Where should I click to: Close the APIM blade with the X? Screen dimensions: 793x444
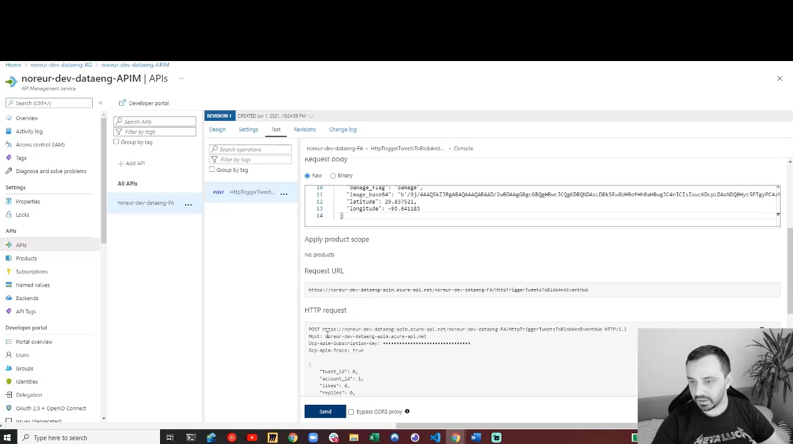(779, 78)
